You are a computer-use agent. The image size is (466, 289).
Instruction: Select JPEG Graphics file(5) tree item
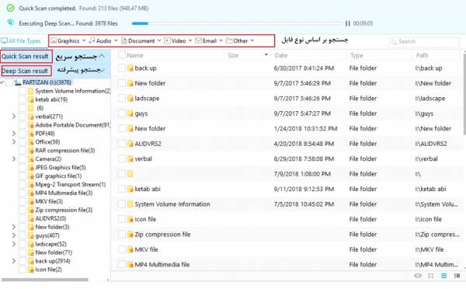61,167
